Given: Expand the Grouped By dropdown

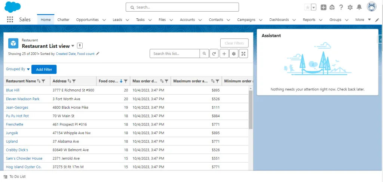Looking at the screenshot, I should [28, 69].
